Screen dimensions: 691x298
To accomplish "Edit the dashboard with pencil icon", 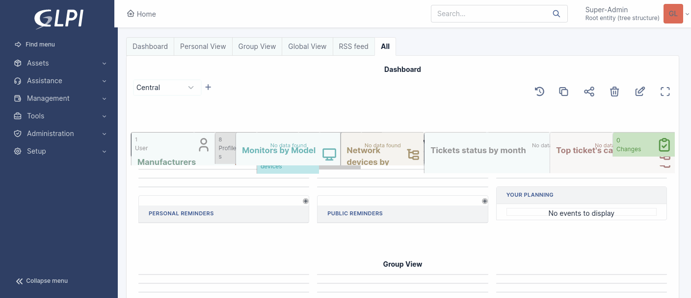I will click(x=640, y=92).
